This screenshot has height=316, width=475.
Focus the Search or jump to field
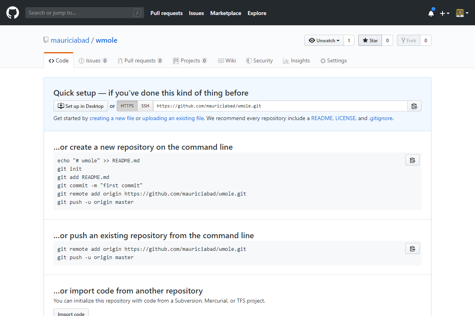coord(85,13)
